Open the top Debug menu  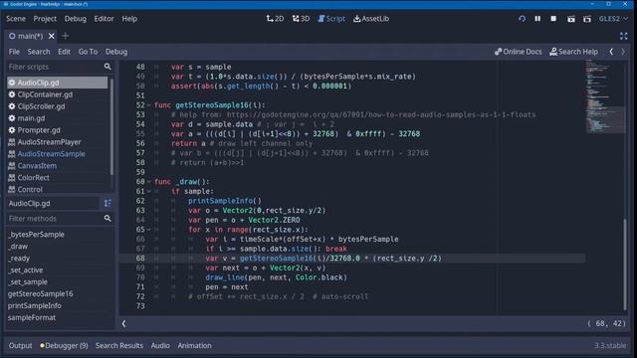pos(76,19)
